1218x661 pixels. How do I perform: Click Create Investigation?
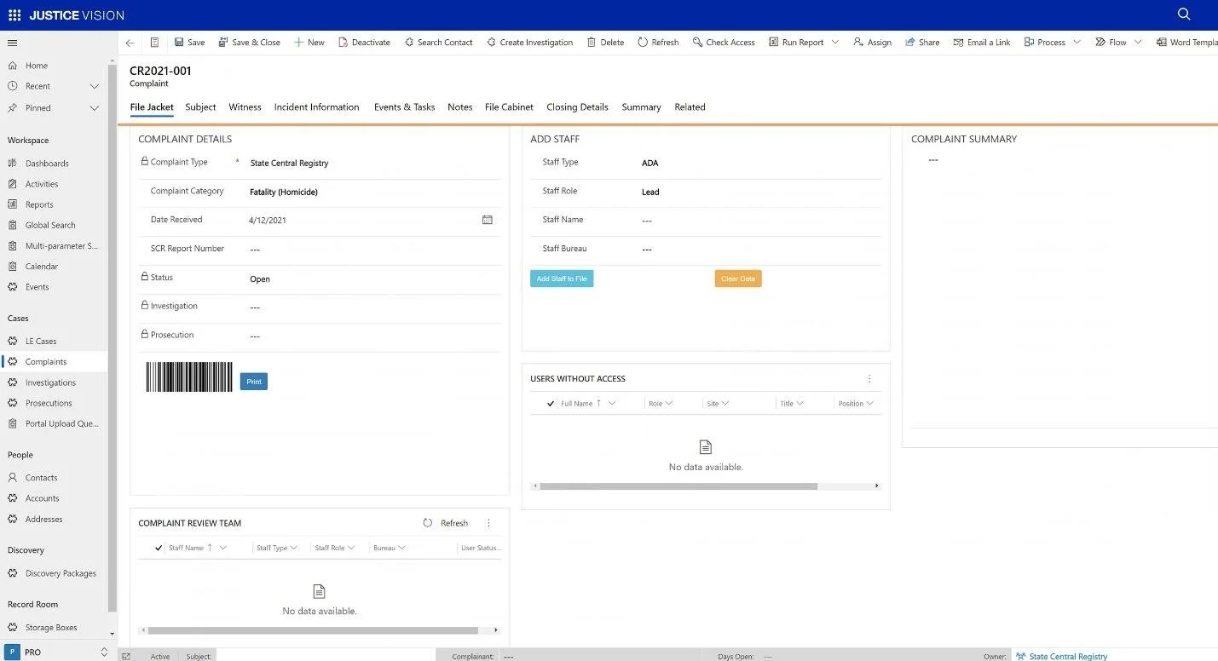[529, 43]
